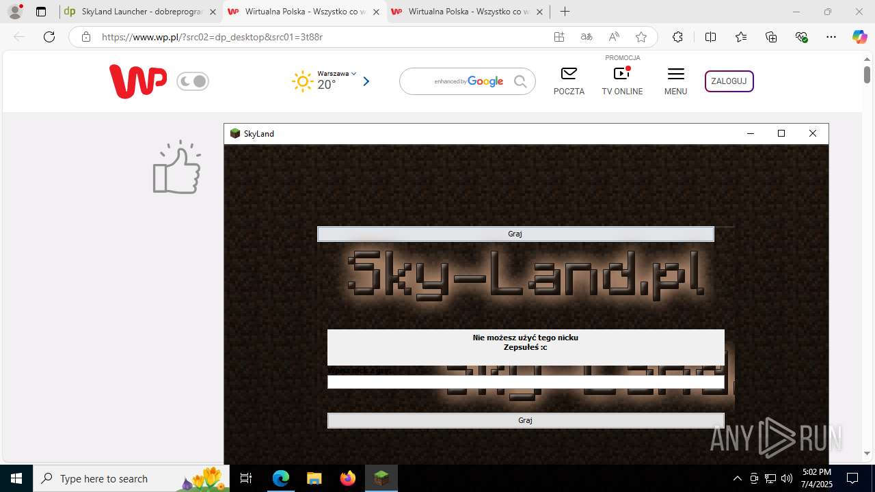Open the Warszawa weather city dropdown
The height and width of the screenshot is (492, 875).
tap(337, 73)
